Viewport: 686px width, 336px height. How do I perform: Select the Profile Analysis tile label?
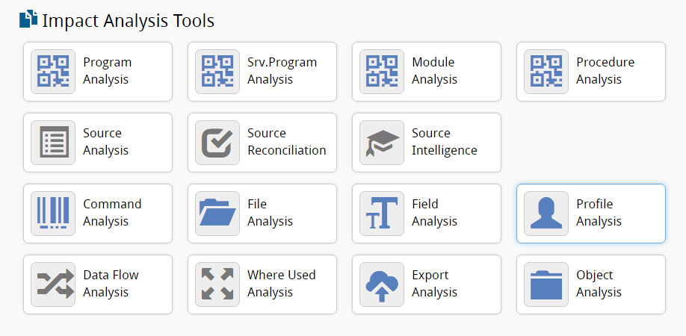599,213
